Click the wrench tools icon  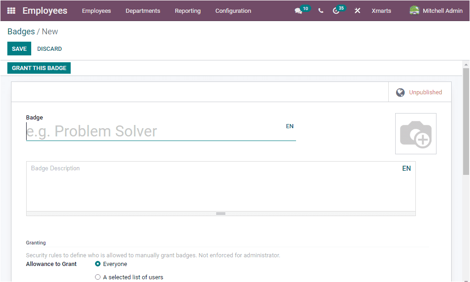(357, 11)
